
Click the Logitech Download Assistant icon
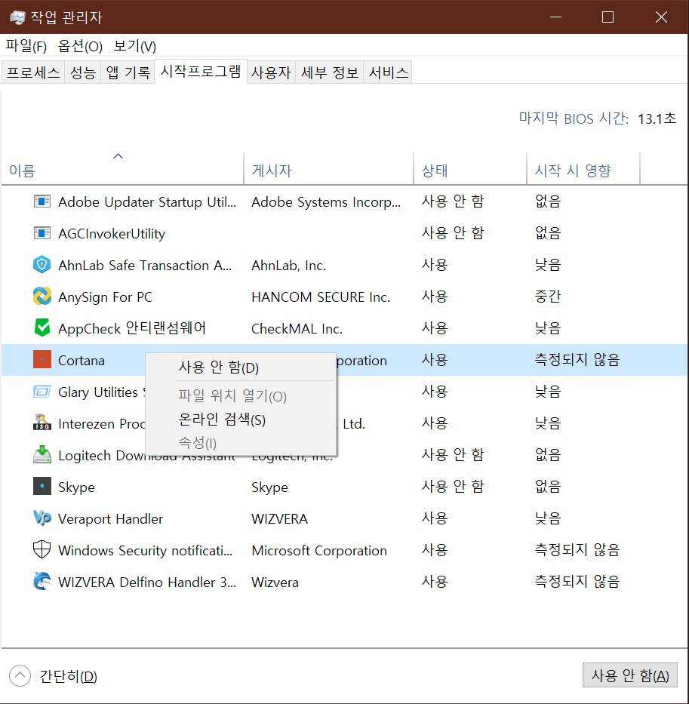(x=42, y=454)
